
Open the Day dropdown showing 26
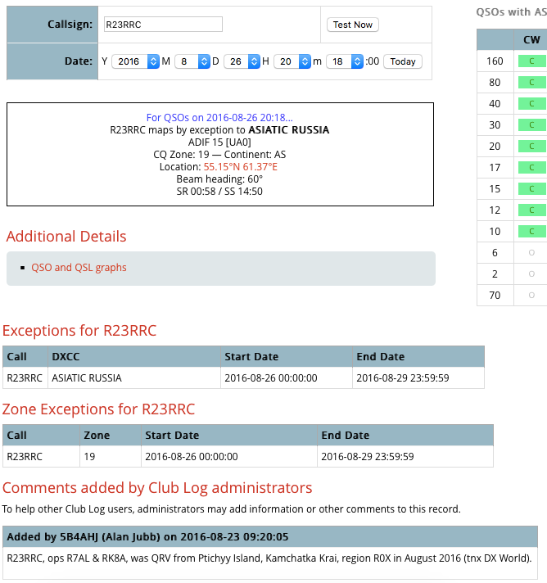coord(242,61)
